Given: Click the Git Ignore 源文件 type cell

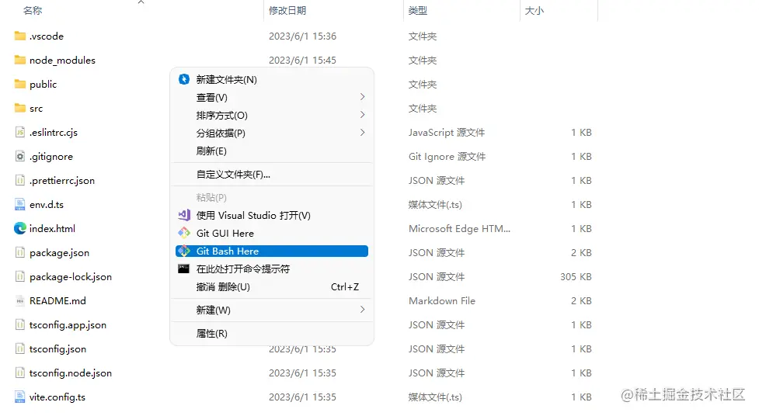Looking at the screenshot, I should pyautogui.click(x=447, y=156).
